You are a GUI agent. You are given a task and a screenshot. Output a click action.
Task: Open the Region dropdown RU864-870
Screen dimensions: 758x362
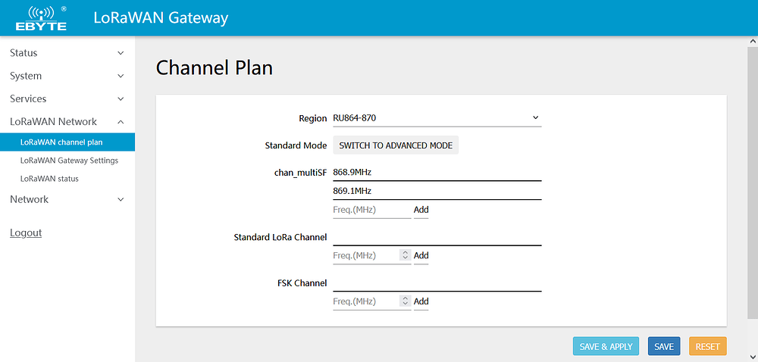click(x=437, y=118)
